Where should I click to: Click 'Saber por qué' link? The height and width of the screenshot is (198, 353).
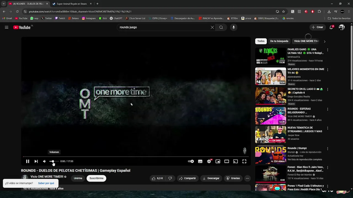point(46,183)
